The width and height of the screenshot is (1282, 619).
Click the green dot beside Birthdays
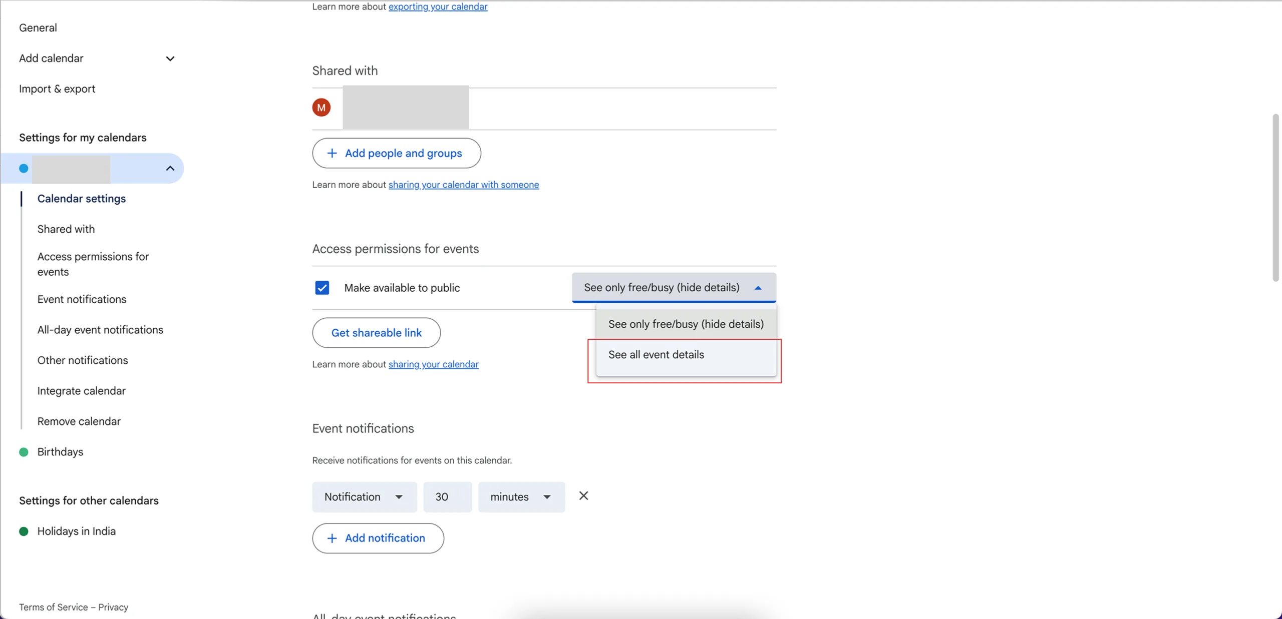23,451
